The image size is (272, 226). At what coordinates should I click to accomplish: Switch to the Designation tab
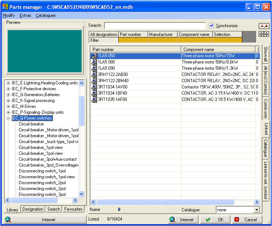tap(33, 209)
